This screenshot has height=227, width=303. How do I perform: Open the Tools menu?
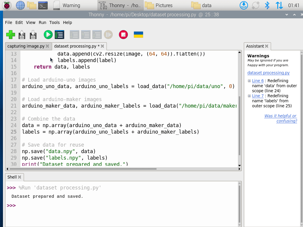[54, 22]
